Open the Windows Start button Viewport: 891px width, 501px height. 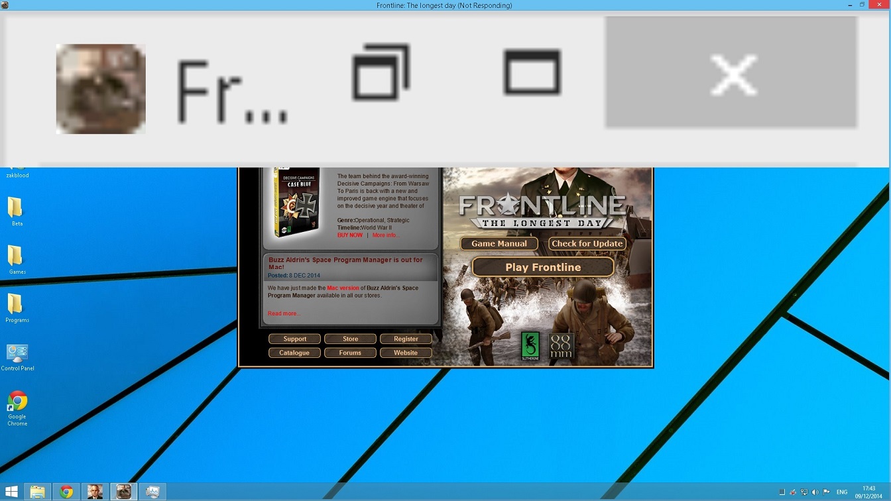pos(12,492)
